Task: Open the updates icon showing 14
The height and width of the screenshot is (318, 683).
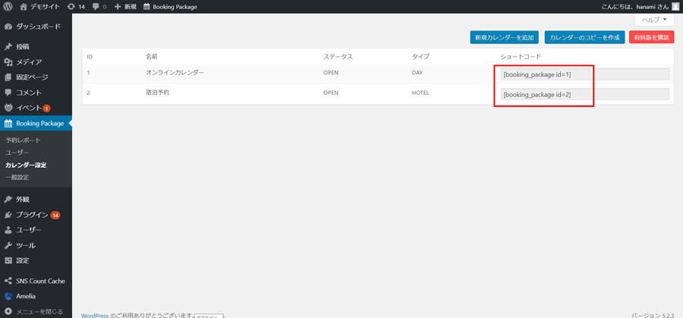Action: 71,7
